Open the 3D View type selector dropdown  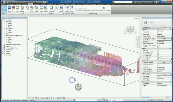(152, 27)
